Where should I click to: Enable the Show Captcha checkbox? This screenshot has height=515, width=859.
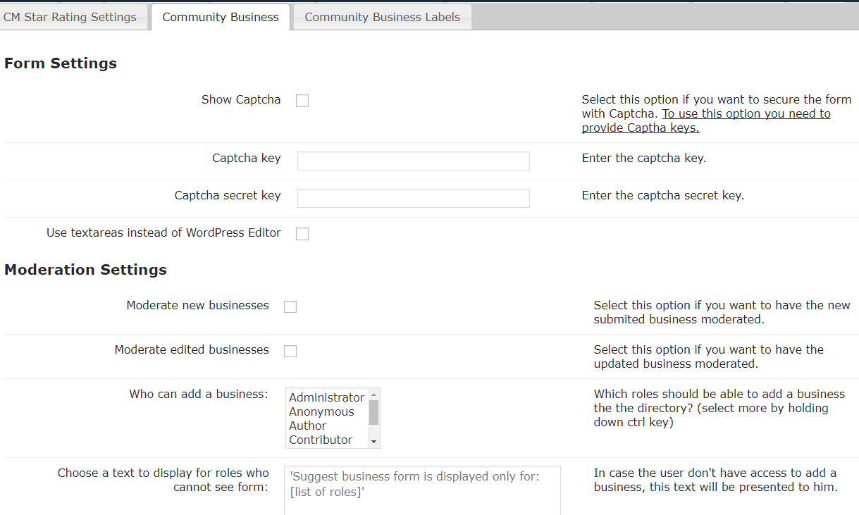(x=302, y=101)
